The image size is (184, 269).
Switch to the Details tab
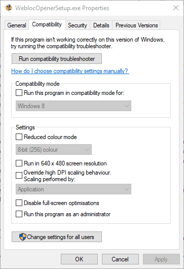pyautogui.click(x=101, y=25)
